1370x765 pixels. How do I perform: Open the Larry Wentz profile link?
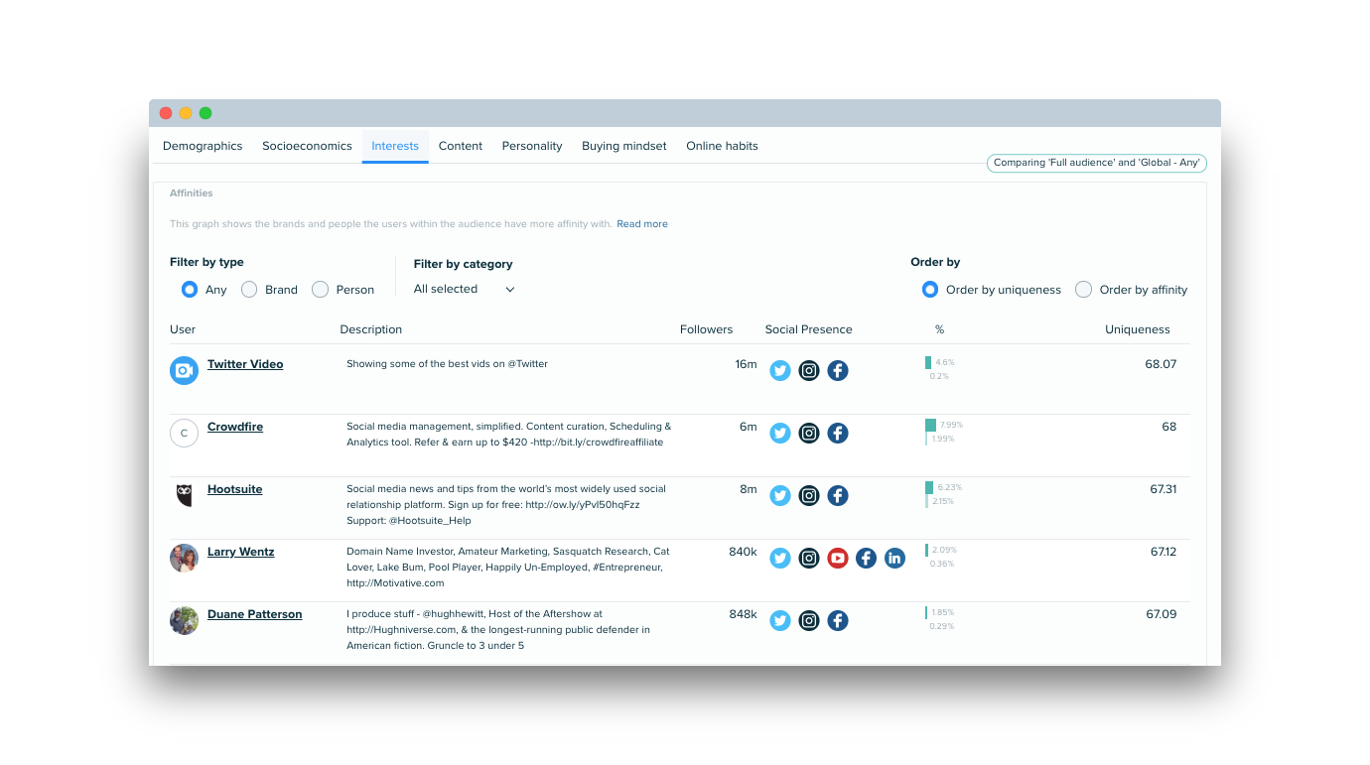tap(241, 552)
